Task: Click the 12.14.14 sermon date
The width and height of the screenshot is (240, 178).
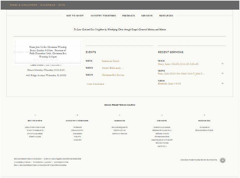Action: point(161,61)
